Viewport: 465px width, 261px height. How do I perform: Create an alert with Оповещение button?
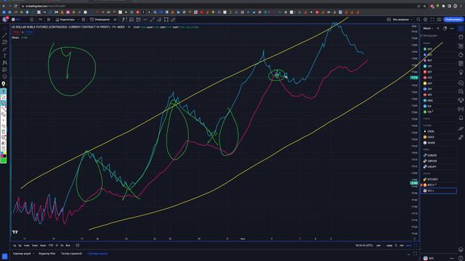[x=100, y=20]
